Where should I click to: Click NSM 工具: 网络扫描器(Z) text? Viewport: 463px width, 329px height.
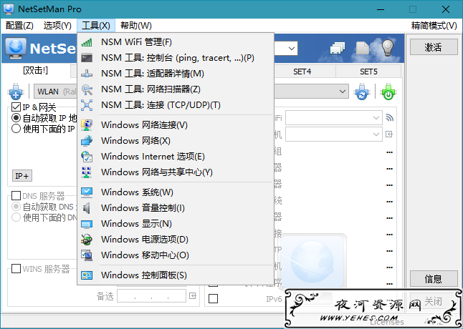pyautogui.click(x=151, y=89)
